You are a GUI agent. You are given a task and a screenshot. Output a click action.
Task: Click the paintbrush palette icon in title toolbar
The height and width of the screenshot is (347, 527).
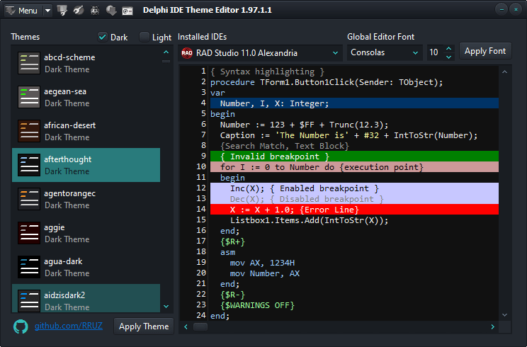[79, 11]
